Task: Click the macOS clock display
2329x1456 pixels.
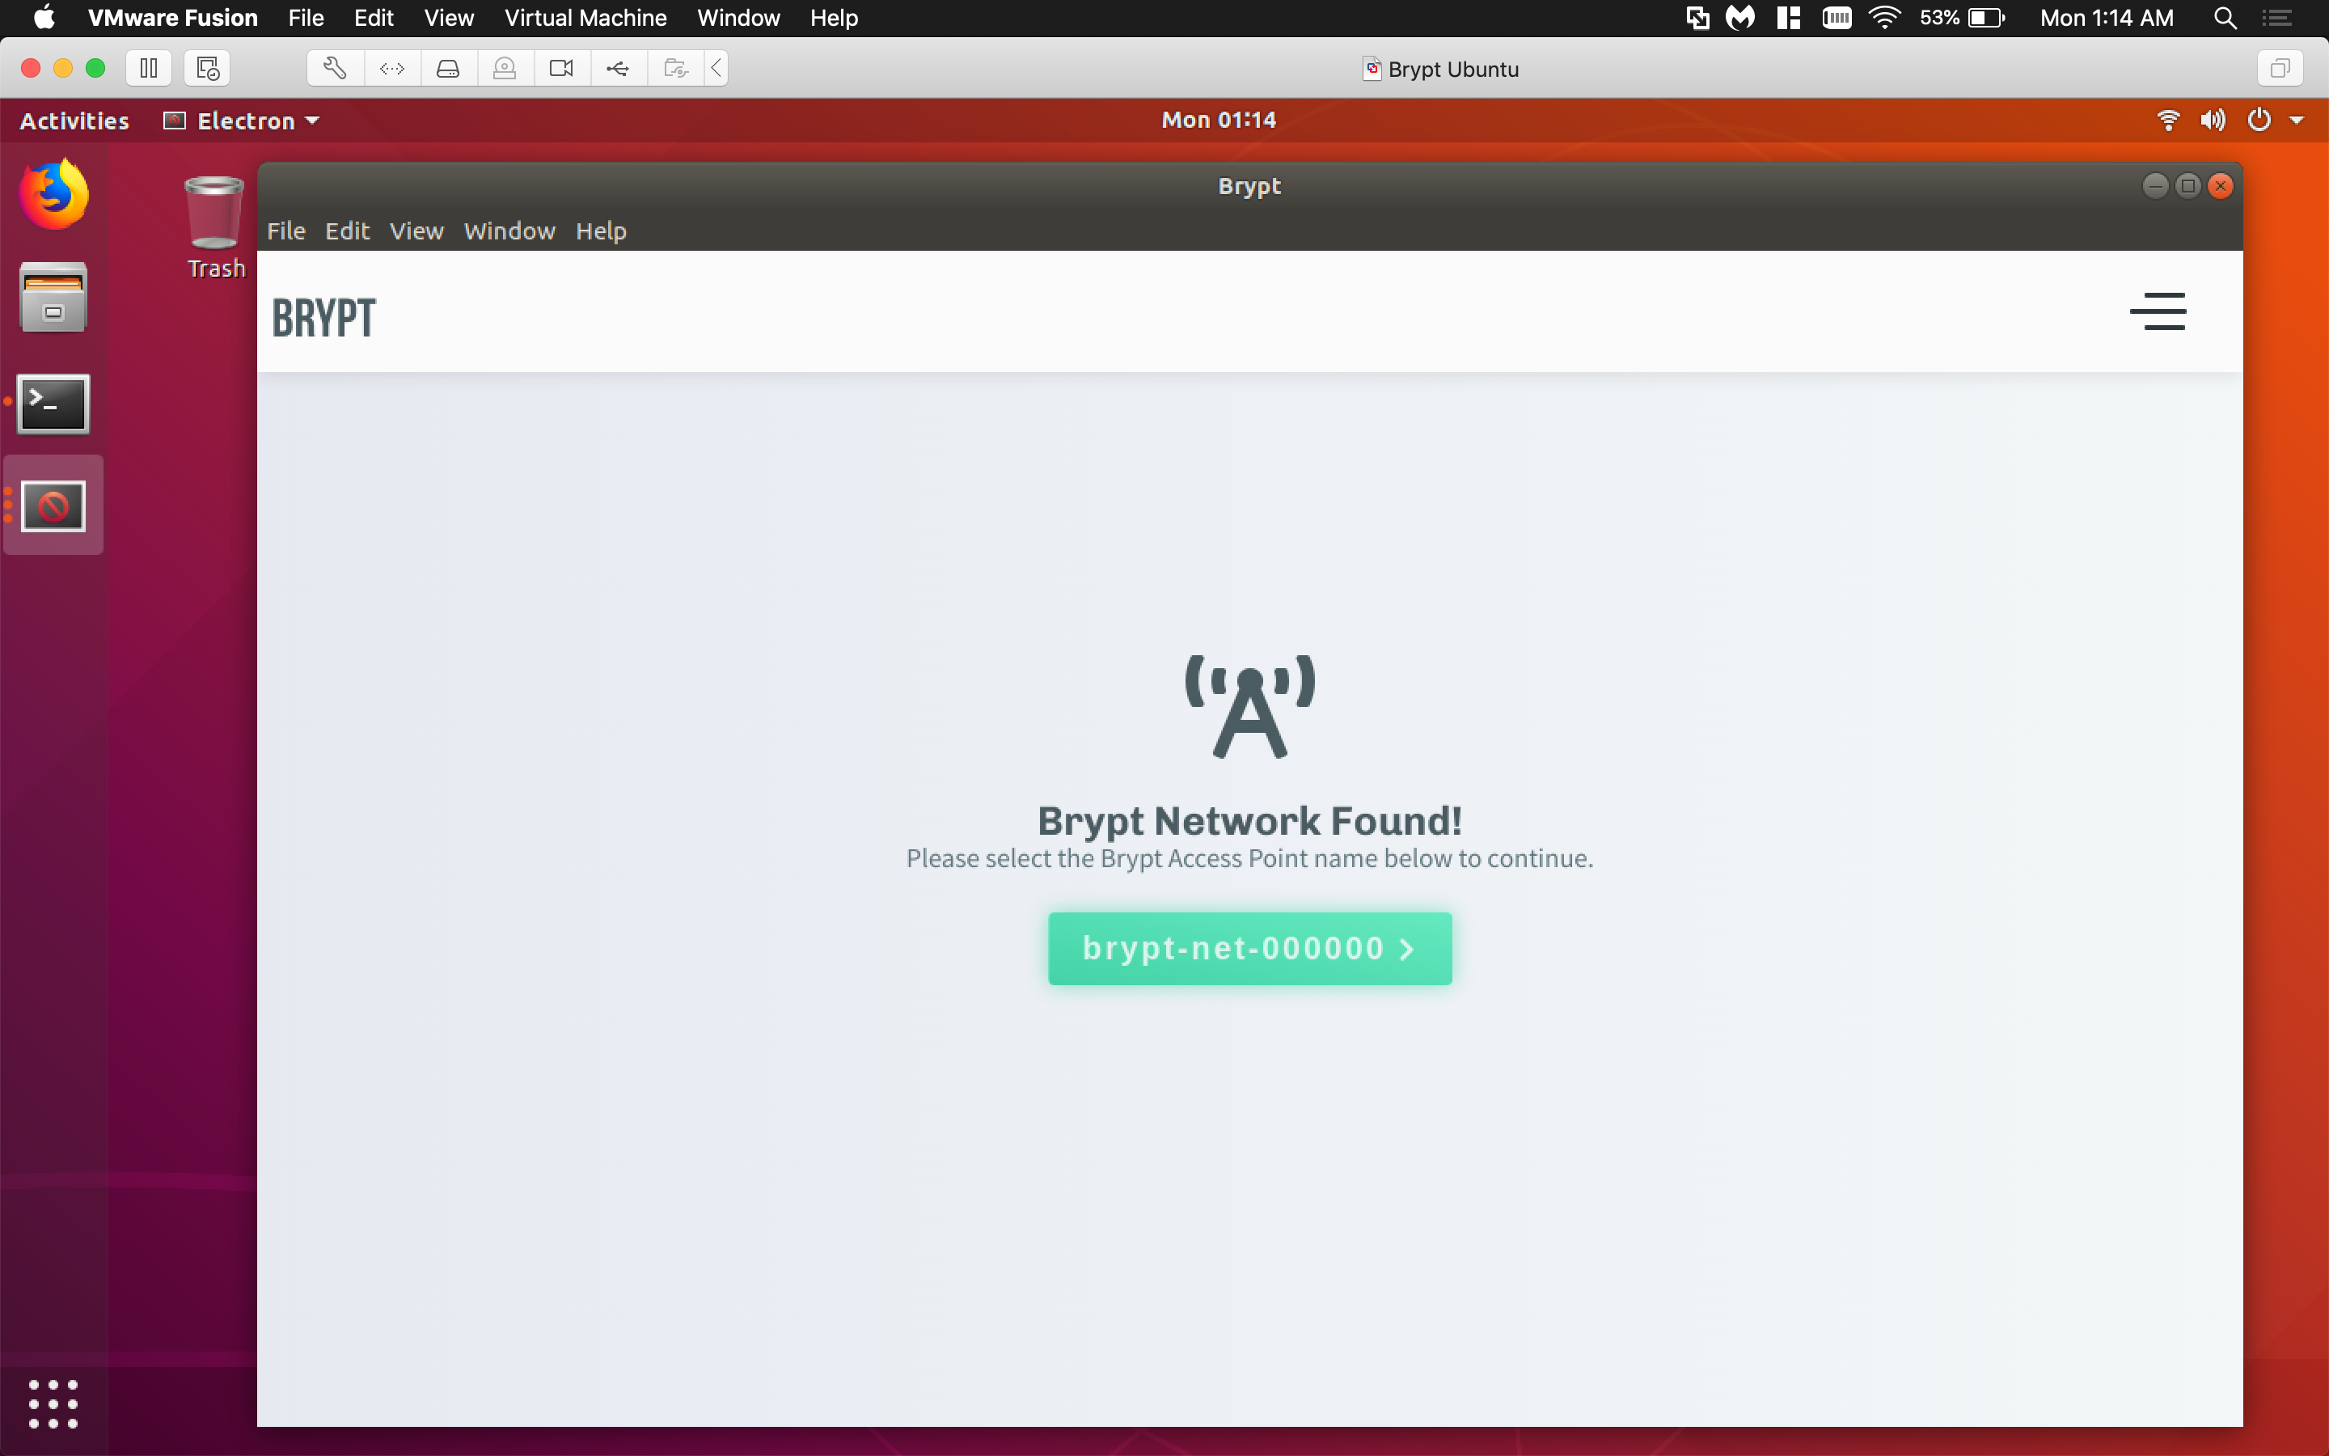Action: 2111,19
